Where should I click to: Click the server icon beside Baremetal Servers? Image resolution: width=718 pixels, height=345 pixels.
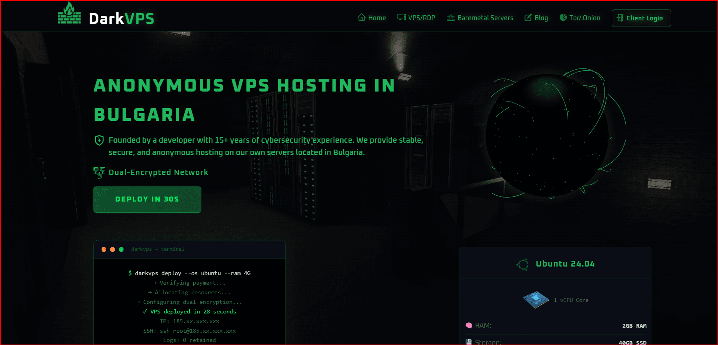tap(451, 17)
